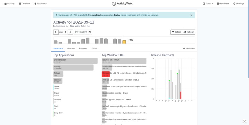249x125 pixels.
Task: Select Slack entry in Top Applications
Action: (x=56, y=107)
